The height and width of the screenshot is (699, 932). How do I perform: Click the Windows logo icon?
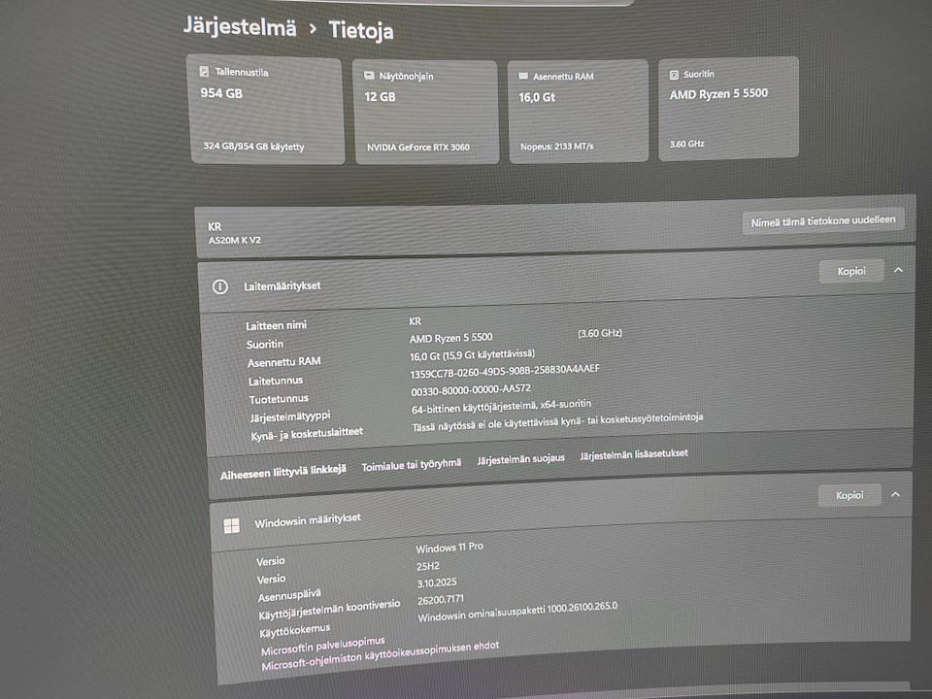(231, 525)
